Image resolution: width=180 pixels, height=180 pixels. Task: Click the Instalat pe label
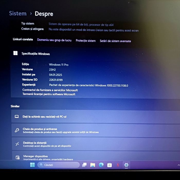[29, 74]
